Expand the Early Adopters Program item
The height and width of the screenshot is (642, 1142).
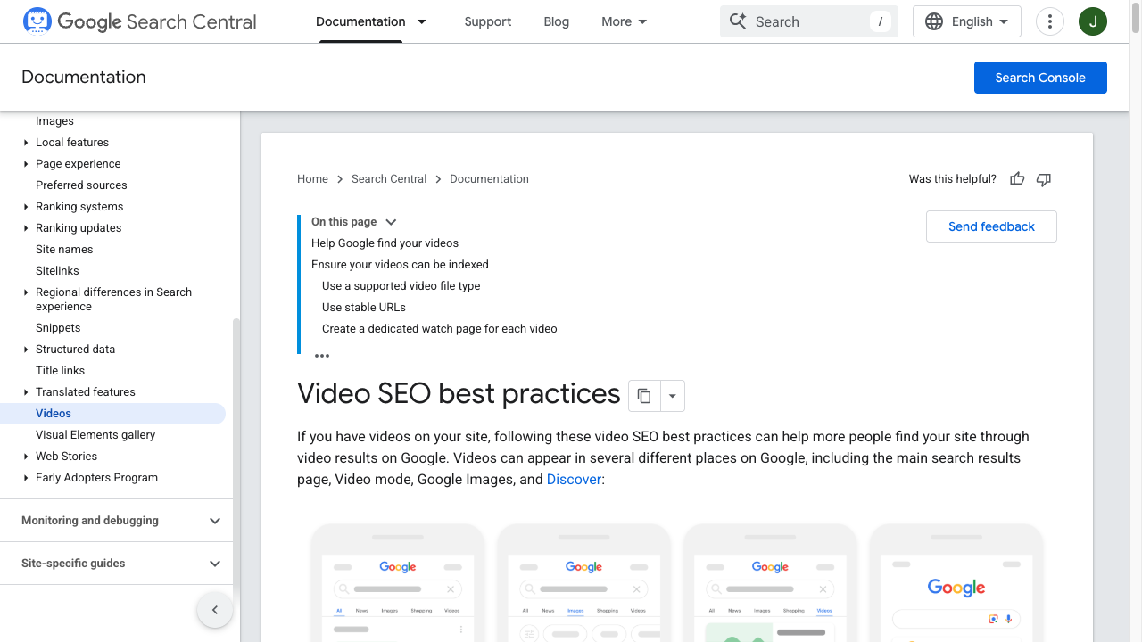coord(26,478)
